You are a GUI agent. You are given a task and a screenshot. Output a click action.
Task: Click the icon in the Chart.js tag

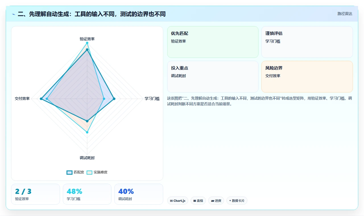171,201
